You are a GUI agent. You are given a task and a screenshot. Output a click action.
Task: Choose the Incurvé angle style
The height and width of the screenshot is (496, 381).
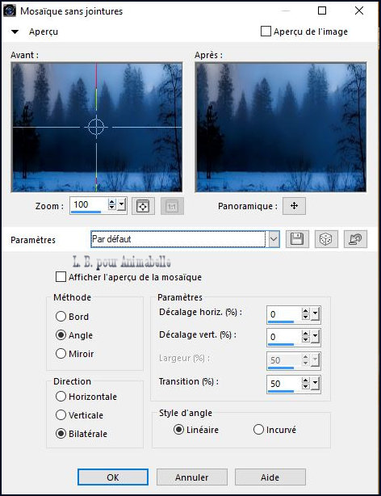coord(258,429)
